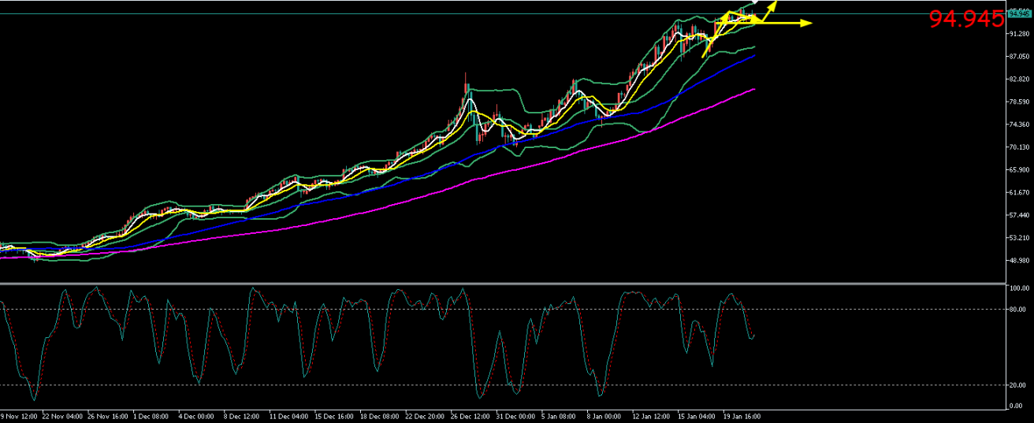
Task: Click the 80.00 oscillator level label
Action: [x=1020, y=310]
